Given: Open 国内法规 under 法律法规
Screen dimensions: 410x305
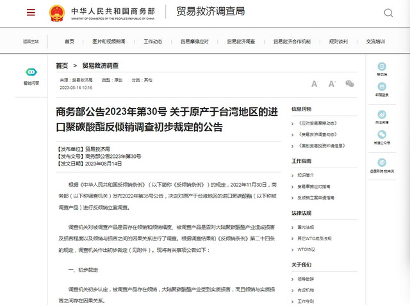Looking at the screenshot, I should [x=306, y=227].
